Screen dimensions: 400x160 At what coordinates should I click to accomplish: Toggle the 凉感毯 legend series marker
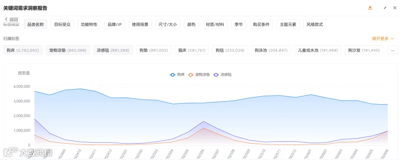[216, 75]
